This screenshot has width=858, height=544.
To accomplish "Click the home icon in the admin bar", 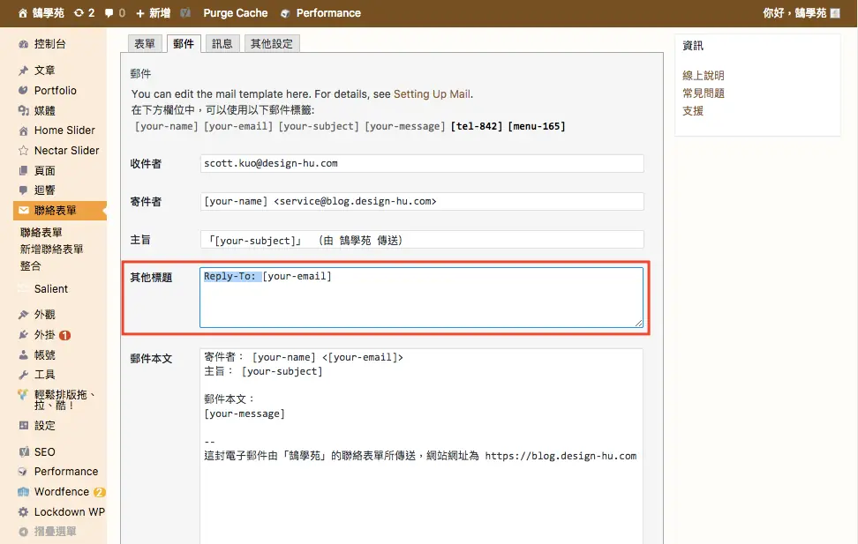I will point(22,13).
